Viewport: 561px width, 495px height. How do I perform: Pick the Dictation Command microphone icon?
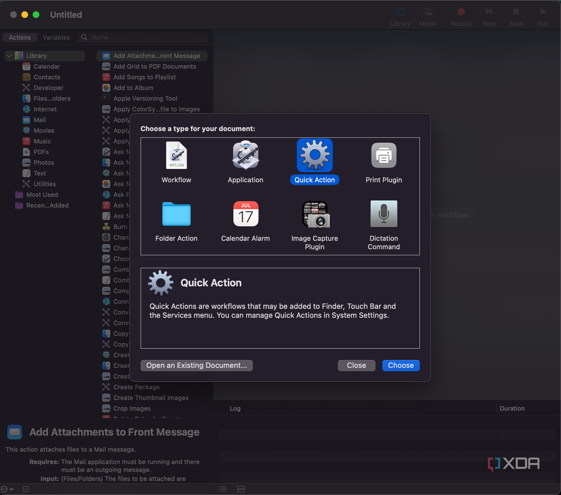(384, 214)
